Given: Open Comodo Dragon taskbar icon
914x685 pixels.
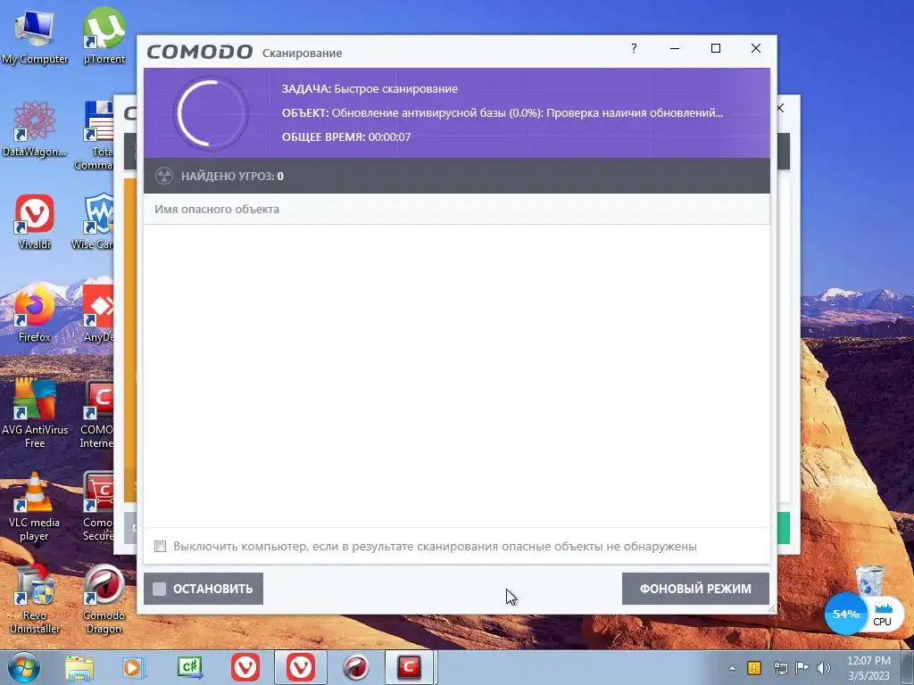Looking at the screenshot, I should coord(356,667).
